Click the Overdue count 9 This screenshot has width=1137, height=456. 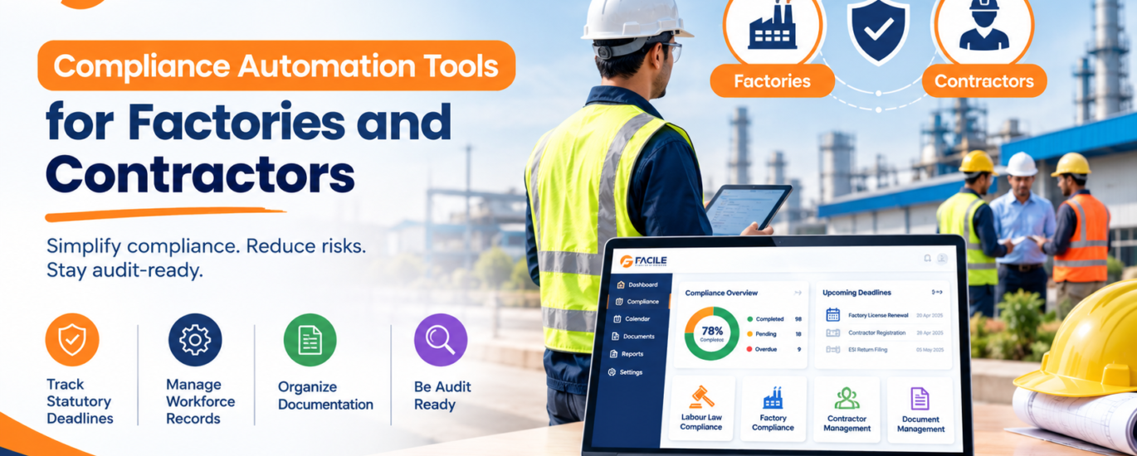tap(799, 349)
